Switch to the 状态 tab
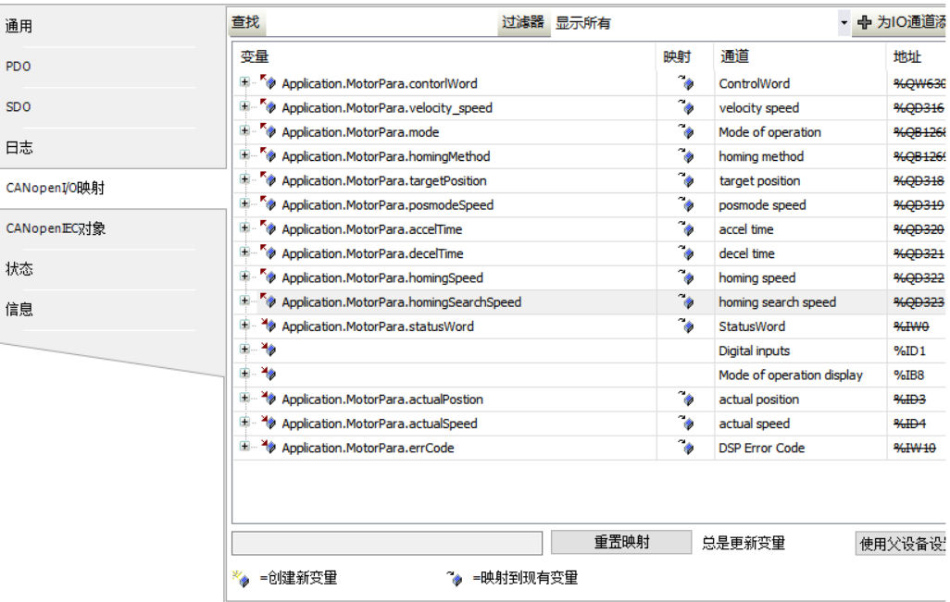Viewport: 950px width, 602px height. pos(19,269)
